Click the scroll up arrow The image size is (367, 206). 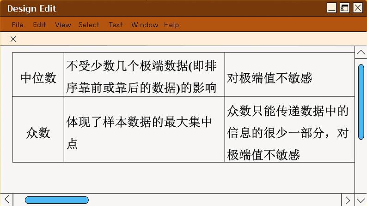(x=361, y=52)
